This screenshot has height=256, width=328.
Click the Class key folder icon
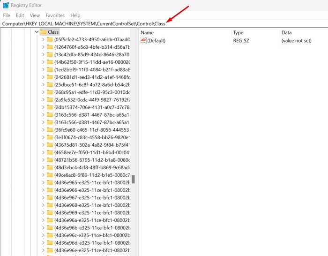[43, 32]
